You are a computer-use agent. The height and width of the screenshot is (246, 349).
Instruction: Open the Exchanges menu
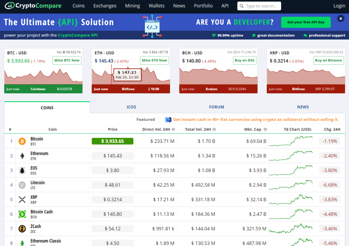(105, 6)
